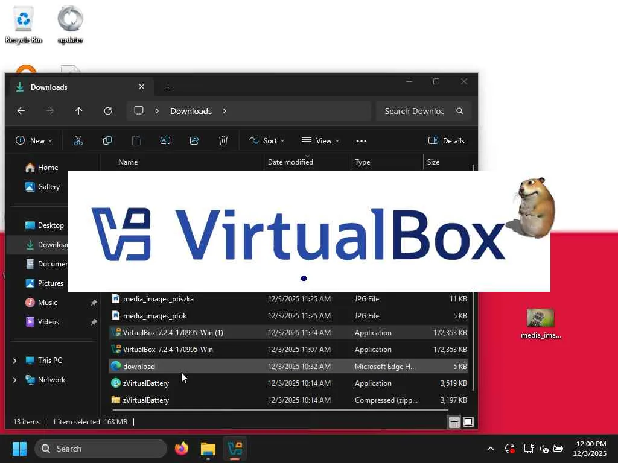
Task: Open the Windows Start menu
Action: pos(19,449)
